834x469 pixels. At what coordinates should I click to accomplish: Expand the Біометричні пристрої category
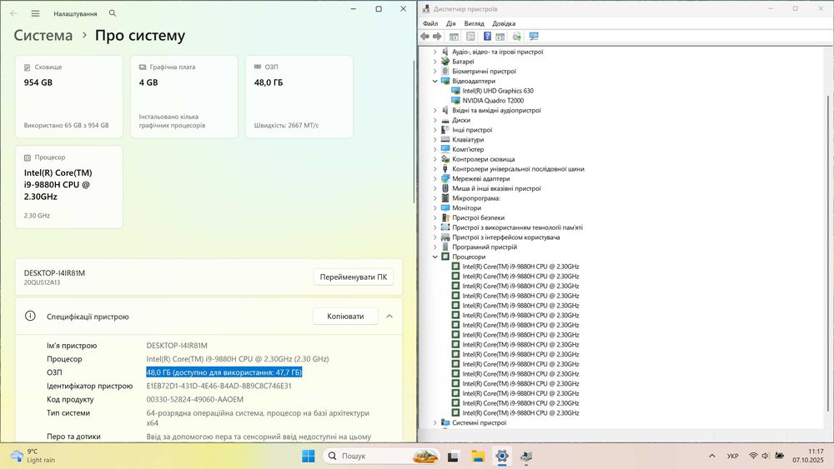click(x=435, y=71)
